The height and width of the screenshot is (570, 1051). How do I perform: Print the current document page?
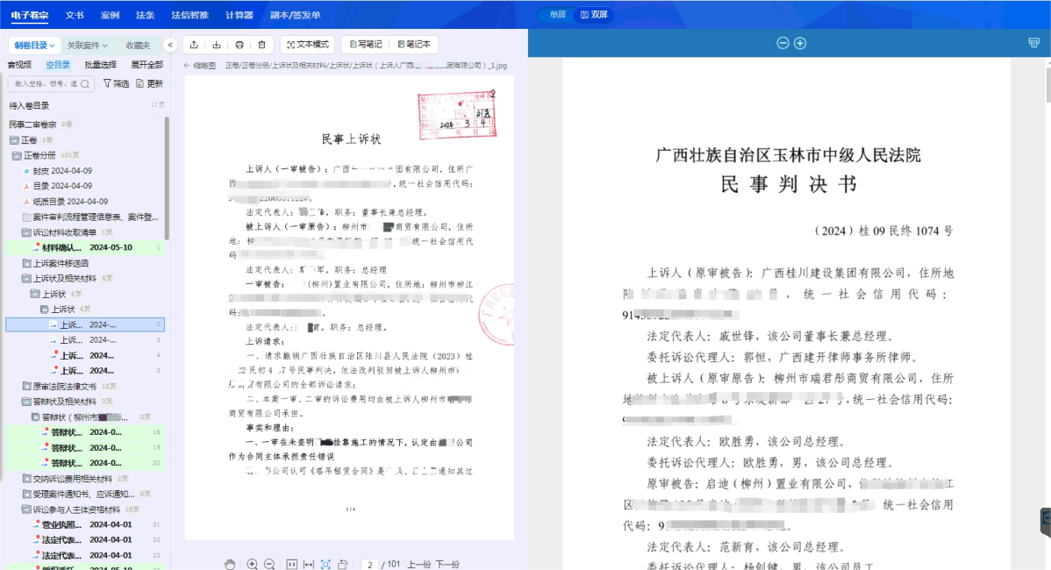(239, 45)
